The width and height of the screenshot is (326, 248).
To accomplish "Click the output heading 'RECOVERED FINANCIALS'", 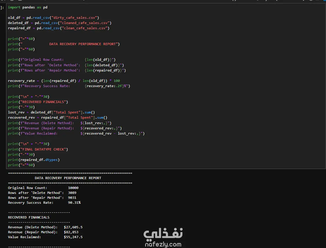I will [29, 217].
